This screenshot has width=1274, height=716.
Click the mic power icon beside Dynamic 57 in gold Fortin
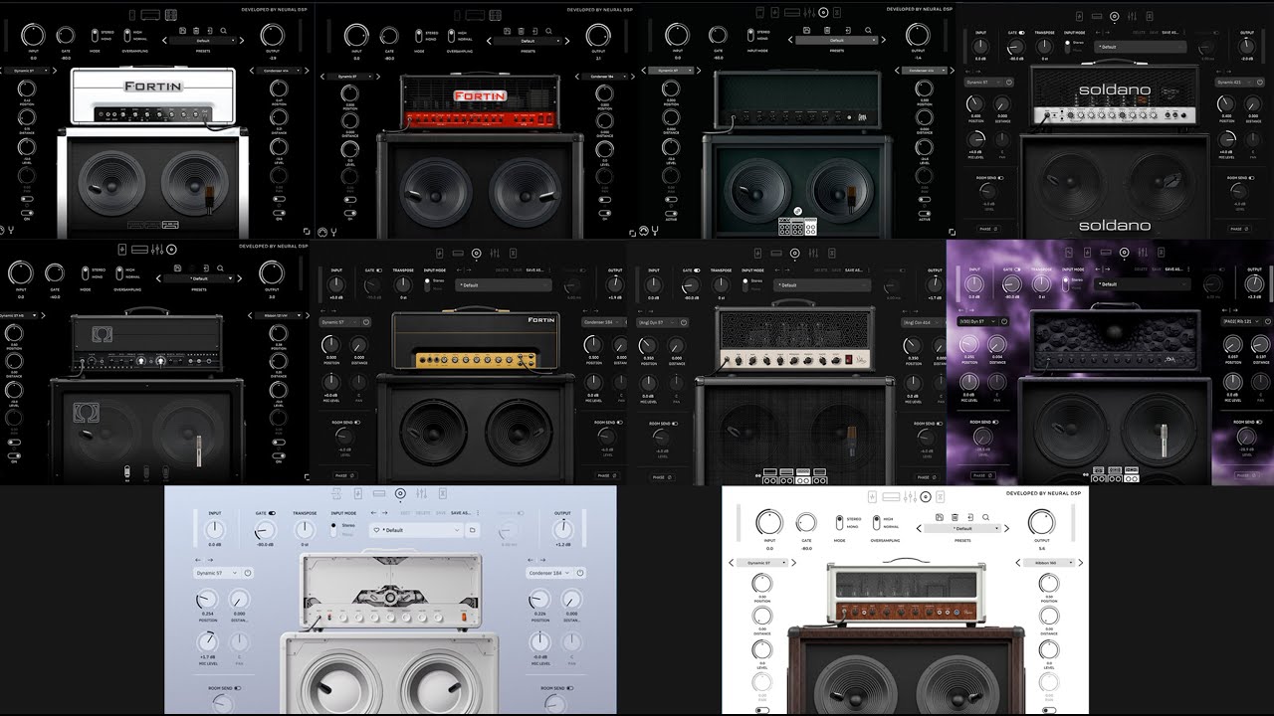point(366,322)
